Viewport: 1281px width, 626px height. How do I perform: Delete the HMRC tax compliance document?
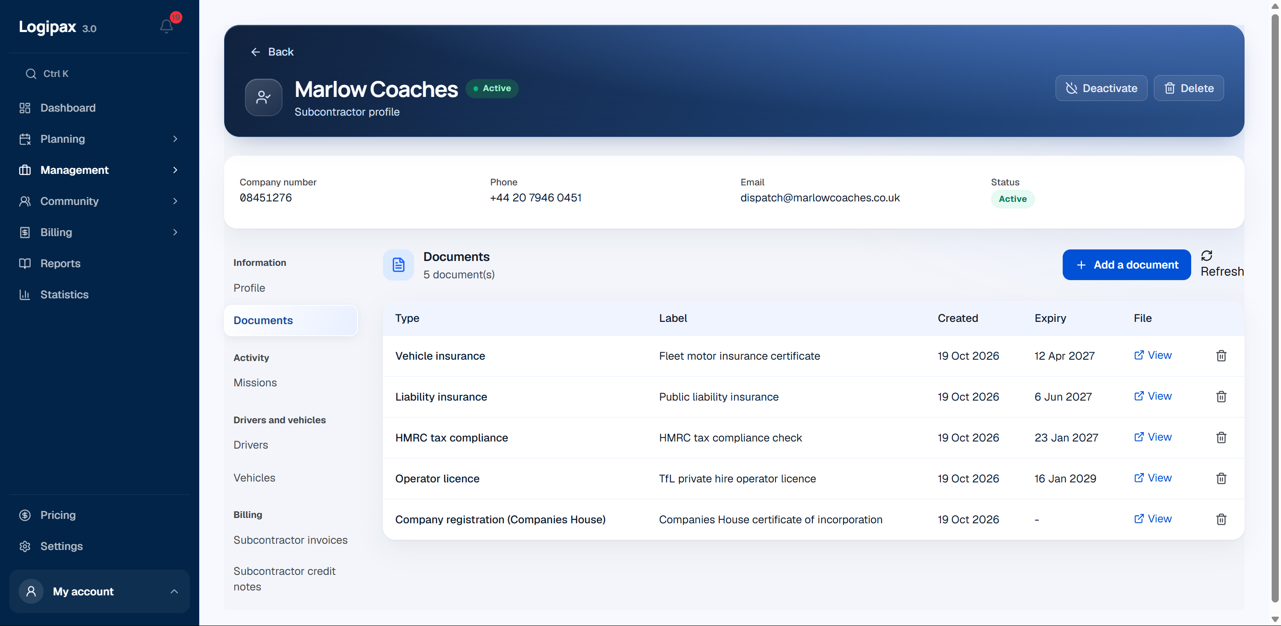coord(1221,437)
